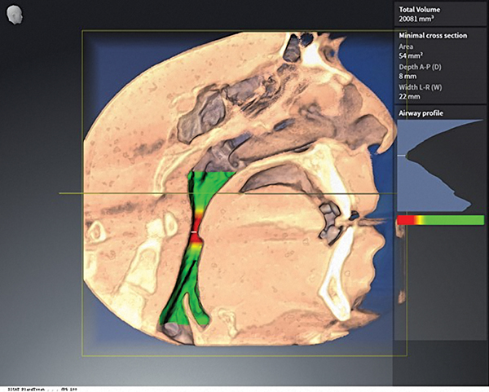Select the Total Volume heading

pyautogui.click(x=419, y=11)
